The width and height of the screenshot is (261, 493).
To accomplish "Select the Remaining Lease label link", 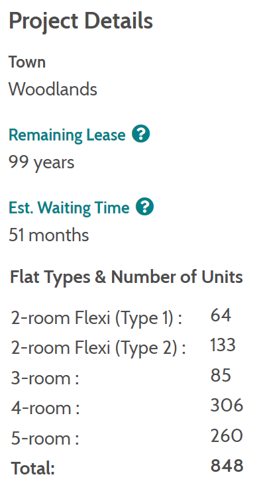I will (x=67, y=135).
